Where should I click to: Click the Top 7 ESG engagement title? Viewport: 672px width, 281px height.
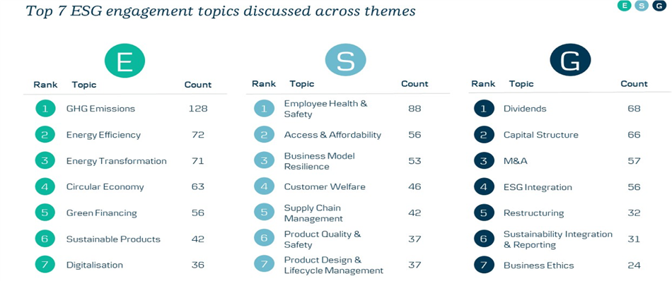221,11
